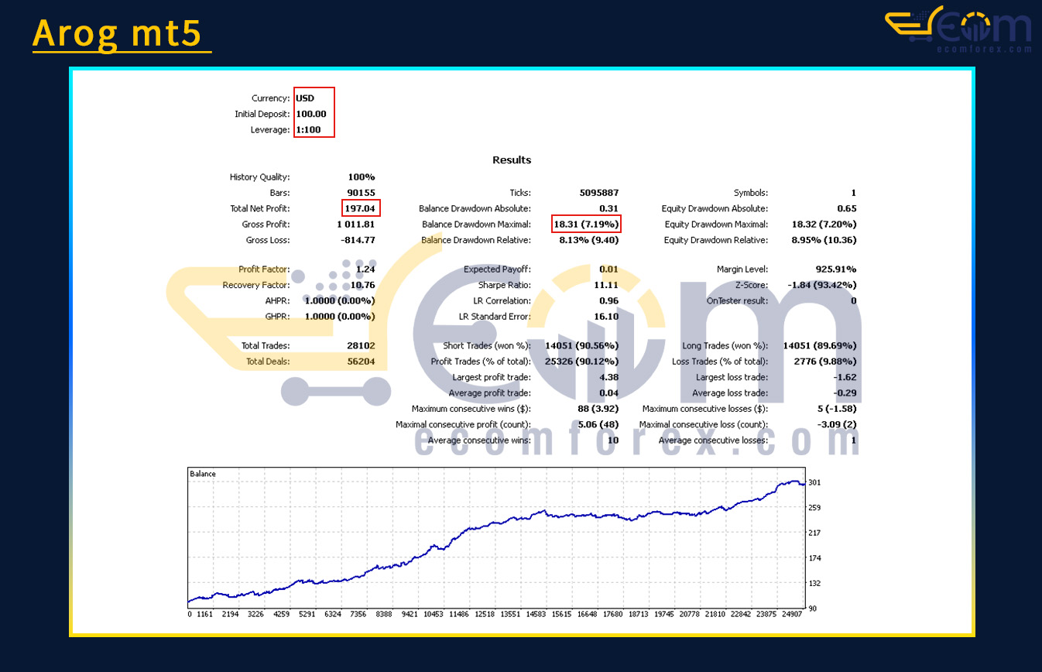Select the Leverage value 1:100
1042x672 pixels.
coord(308,130)
